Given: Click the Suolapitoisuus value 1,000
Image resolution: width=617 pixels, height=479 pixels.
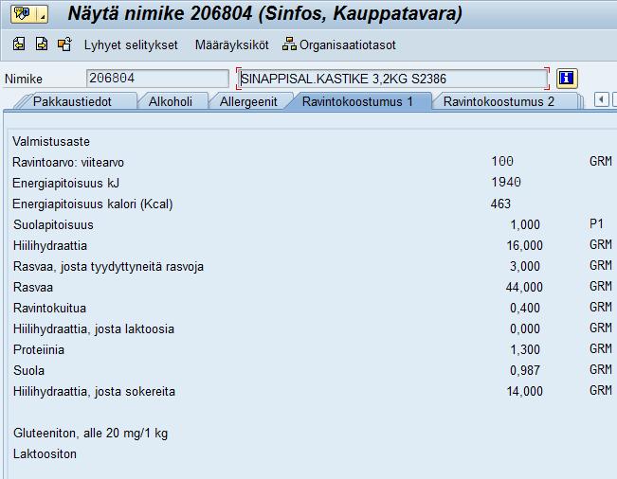Looking at the screenshot, I should 525,224.
